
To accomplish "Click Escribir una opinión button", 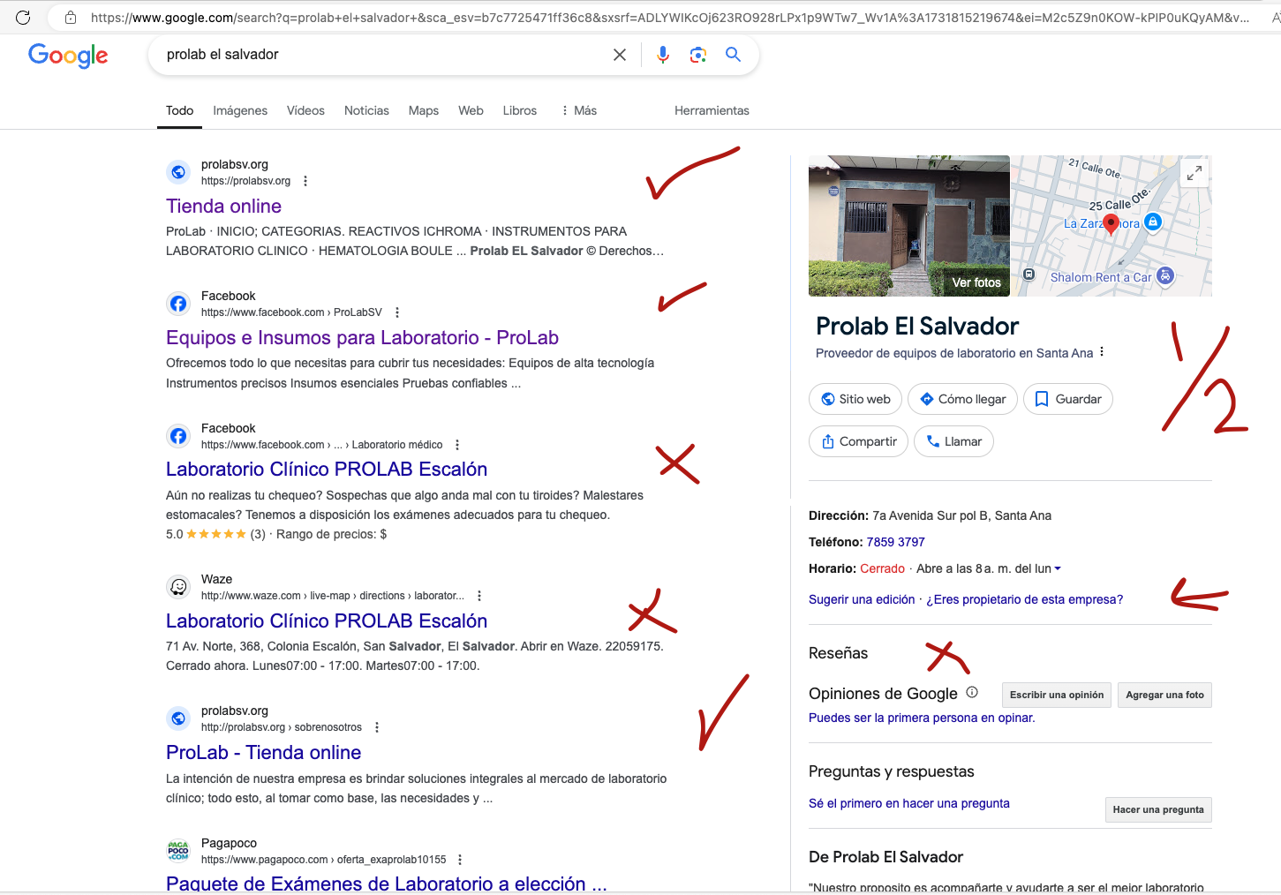I will click(x=1057, y=695).
